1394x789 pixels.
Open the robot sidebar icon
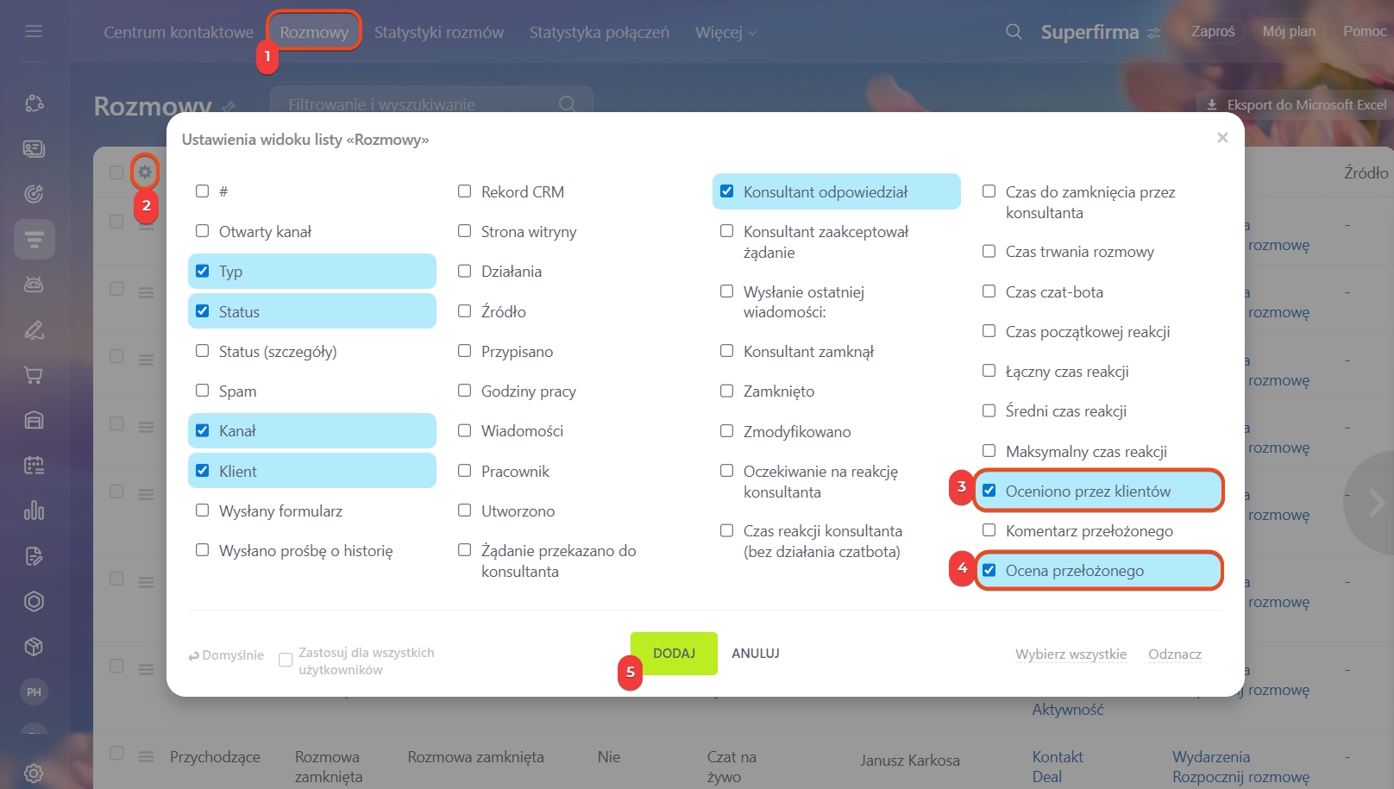[34, 285]
